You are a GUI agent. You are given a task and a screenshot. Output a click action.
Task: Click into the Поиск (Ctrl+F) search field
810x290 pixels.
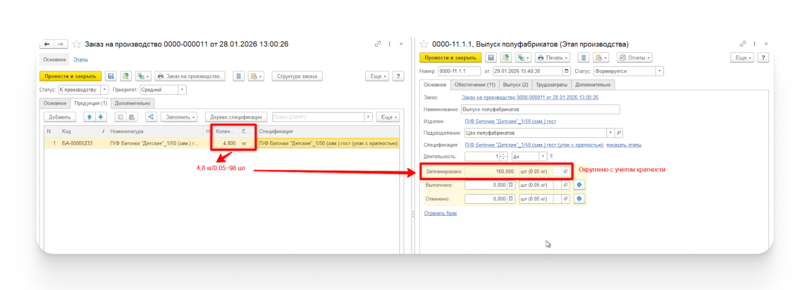318,117
